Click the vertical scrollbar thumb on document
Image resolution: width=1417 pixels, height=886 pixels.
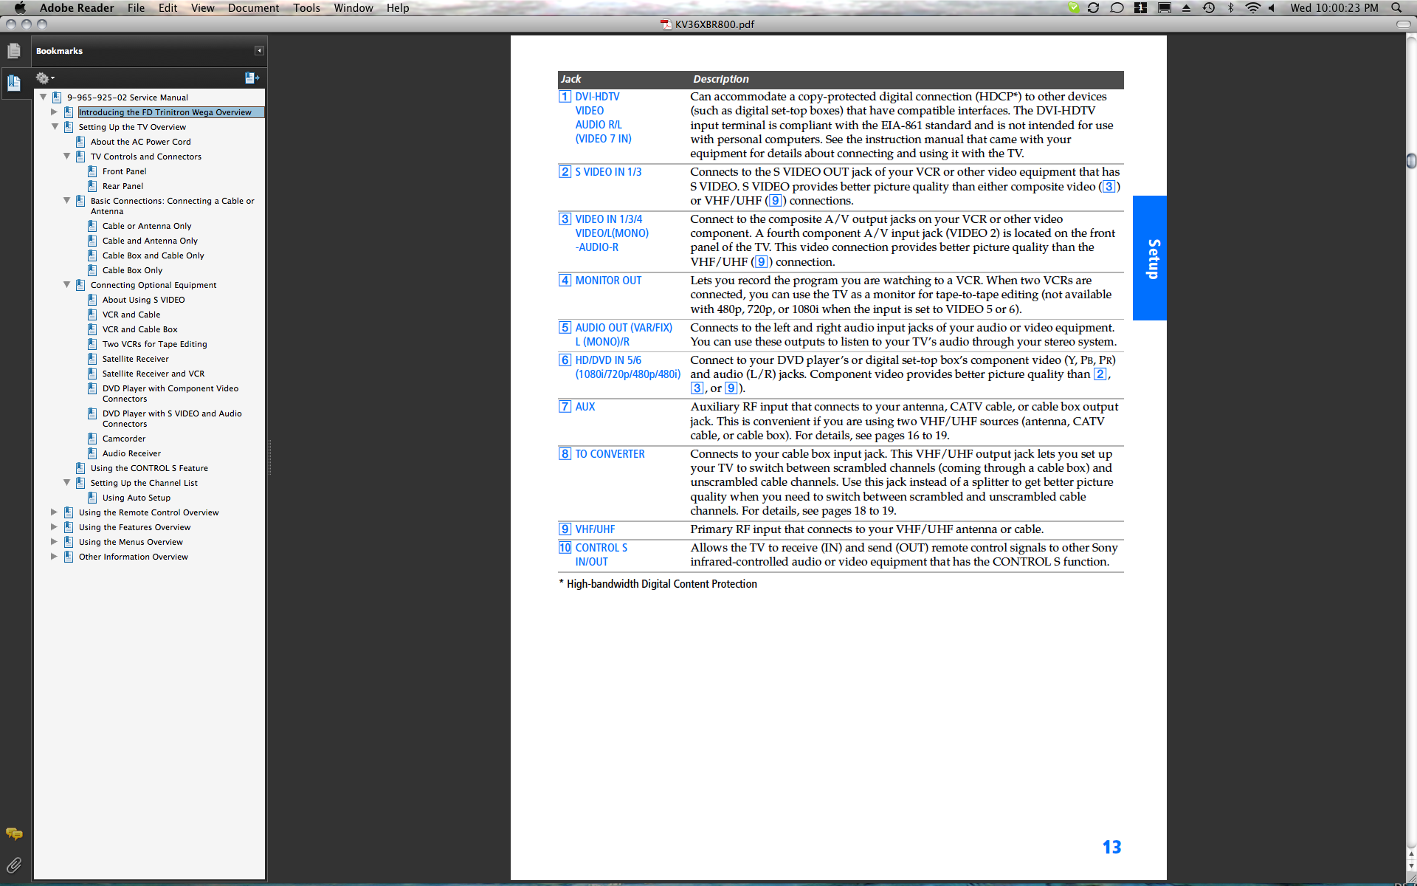coord(1410,160)
